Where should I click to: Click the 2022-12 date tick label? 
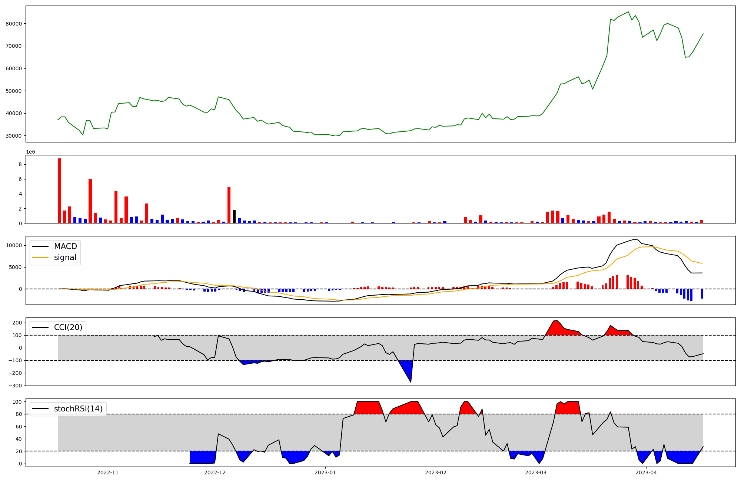click(x=215, y=472)
